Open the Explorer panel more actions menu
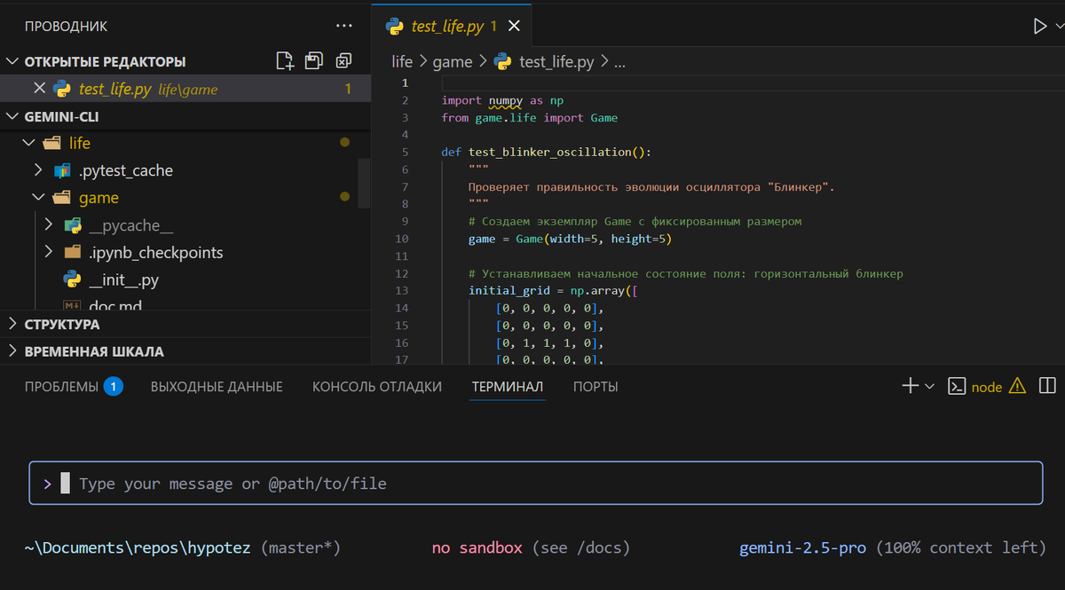Image resolution: width=1065 pixels, height=590 pixels. [x=343, y=27]
